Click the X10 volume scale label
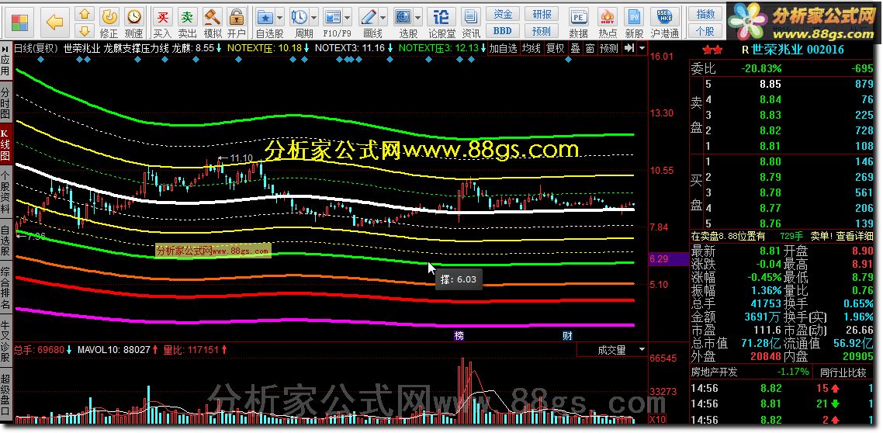This screenshot has width=883, height=433. click(x=656, y=419)
